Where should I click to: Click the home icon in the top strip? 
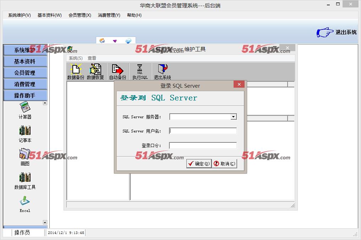coord(102,41)
